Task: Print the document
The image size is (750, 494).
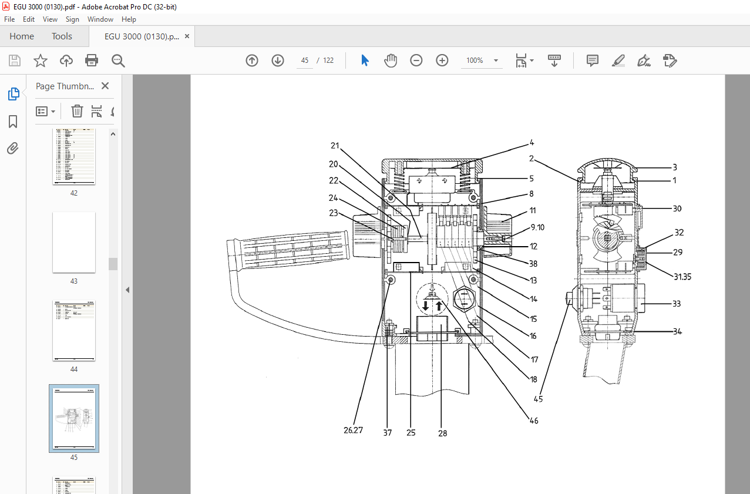Action: pyautogui.click(x=92, y=61)
